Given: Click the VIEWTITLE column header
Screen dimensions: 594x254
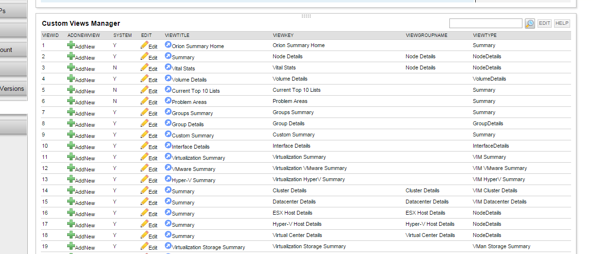Looking at the screenshot, I should click(x=177, y=35).
